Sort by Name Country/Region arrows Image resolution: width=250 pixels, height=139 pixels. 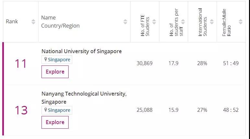click(x=125, y=22)
